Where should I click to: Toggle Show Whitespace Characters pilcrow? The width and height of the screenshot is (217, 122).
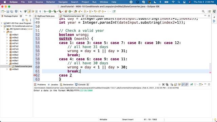(x=40, y=11)
